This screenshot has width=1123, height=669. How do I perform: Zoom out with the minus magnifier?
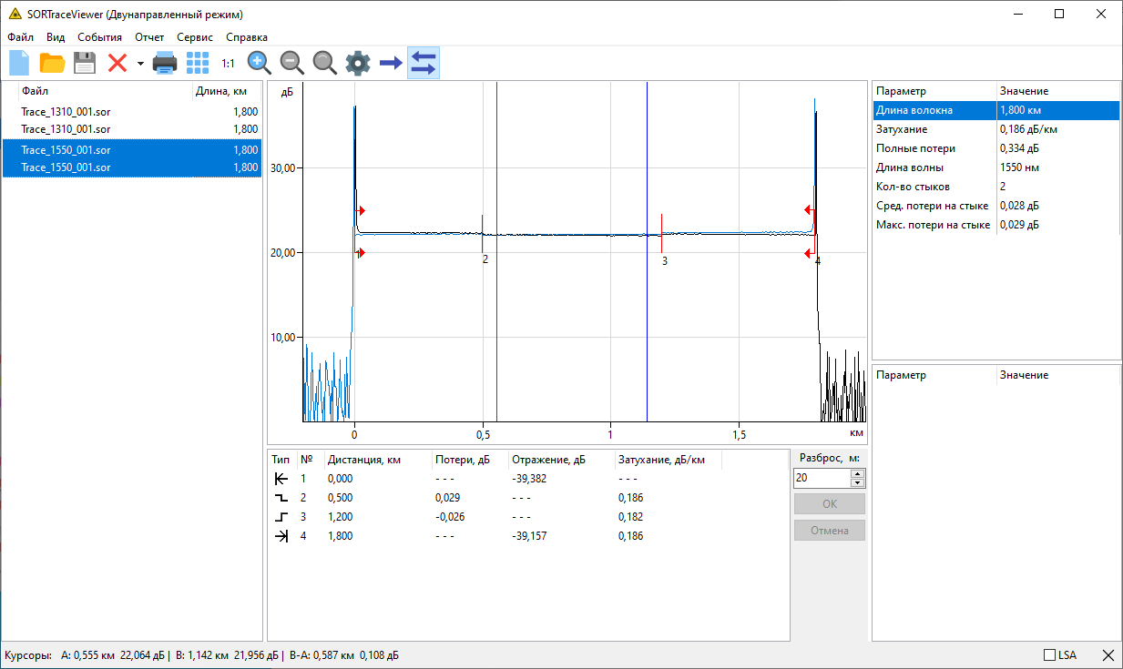pyautogui.click(x=292, y=63)
